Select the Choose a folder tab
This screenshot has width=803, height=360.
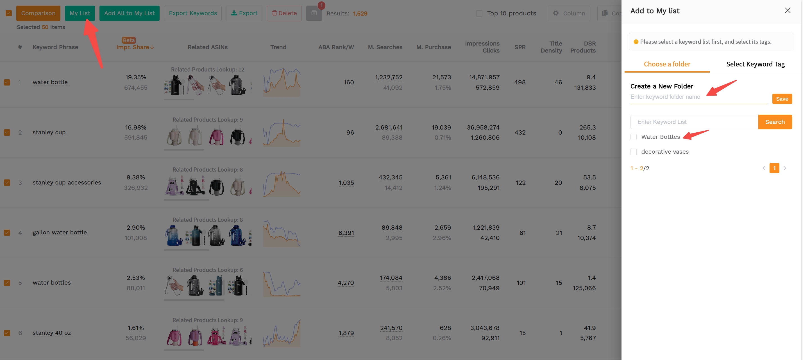point(667,64)
